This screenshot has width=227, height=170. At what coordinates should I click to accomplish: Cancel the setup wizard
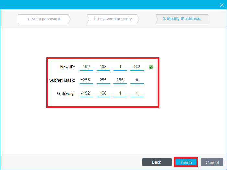(212, 162)
